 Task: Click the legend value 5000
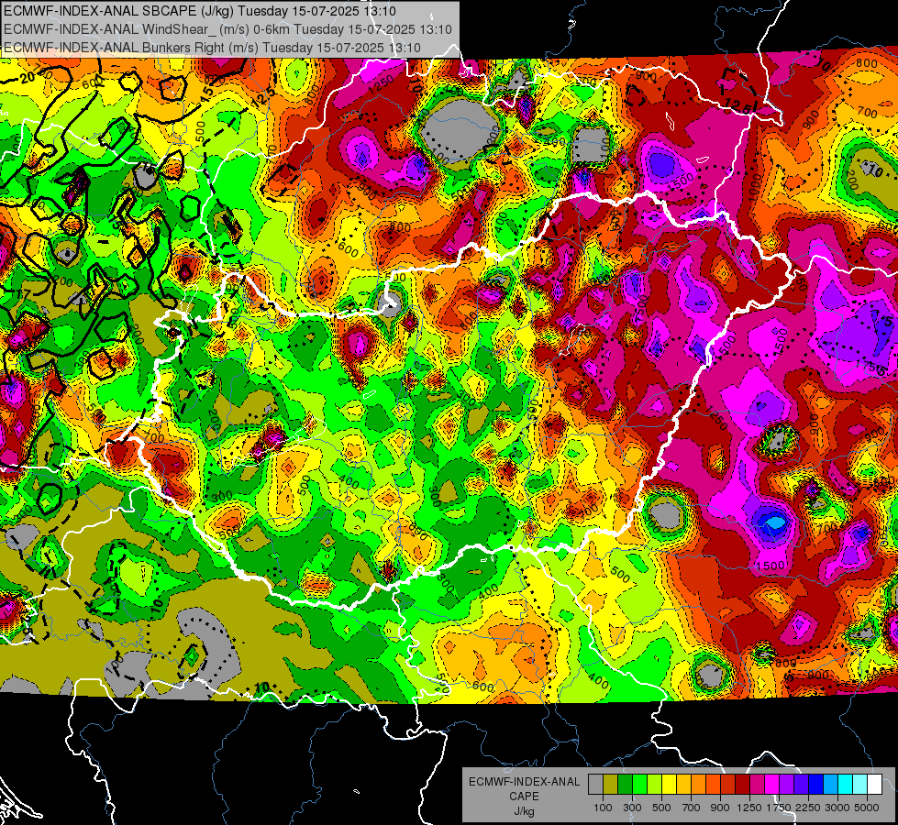click(867, 808)
